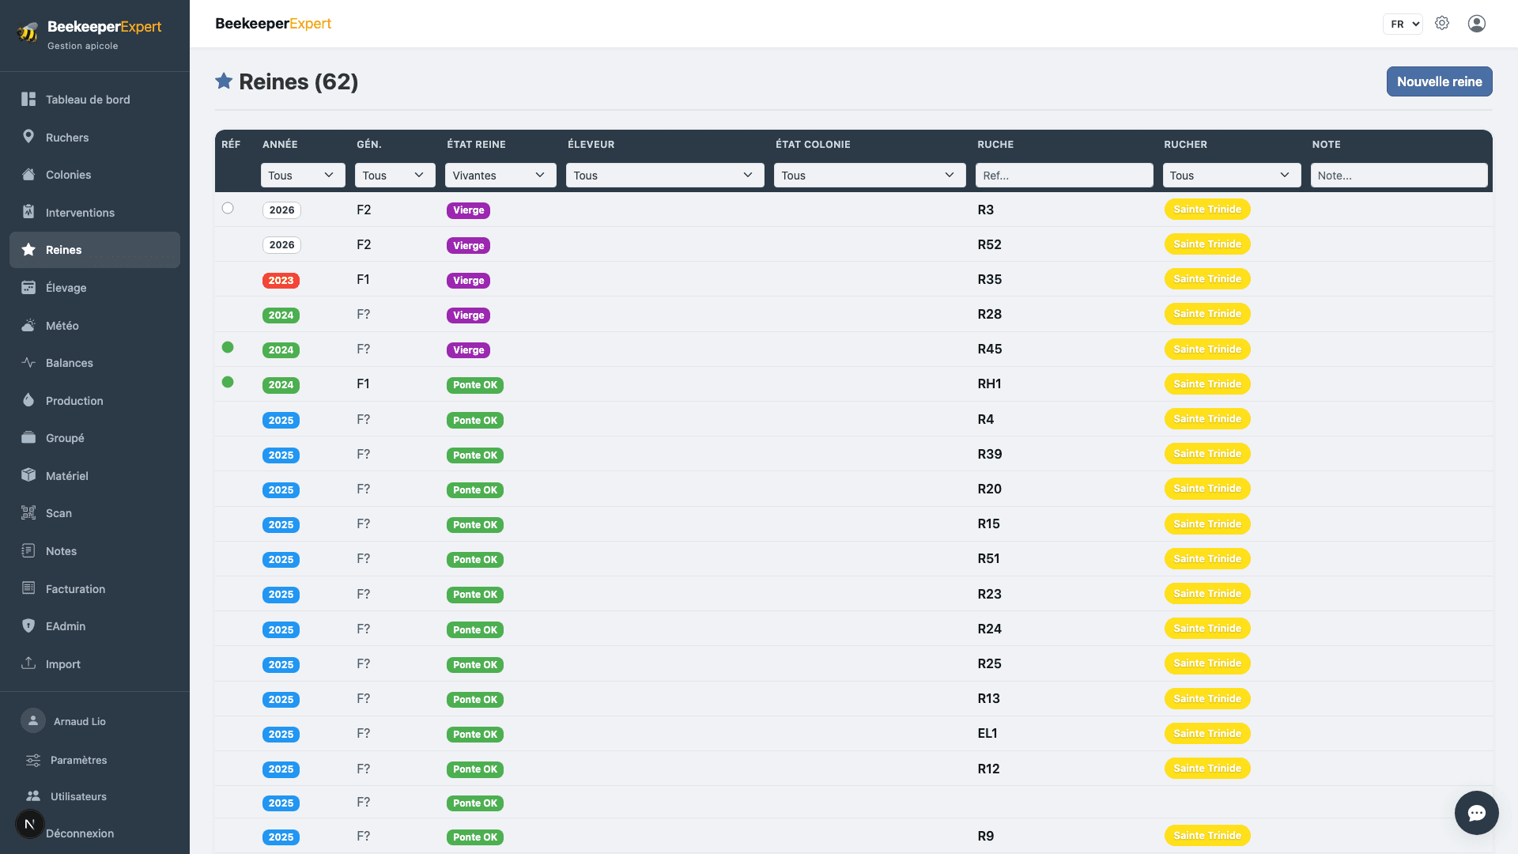This screenshot has height=854, width=1518.
Task: Click Déconnexion logout link
Action: [80, 833]
